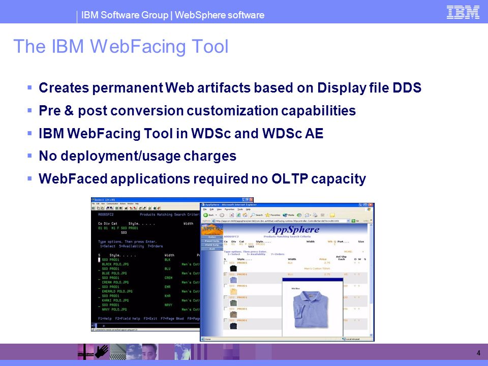
Task: Click the 'AppSphere' page heading text
Action: tap(294, 230)
